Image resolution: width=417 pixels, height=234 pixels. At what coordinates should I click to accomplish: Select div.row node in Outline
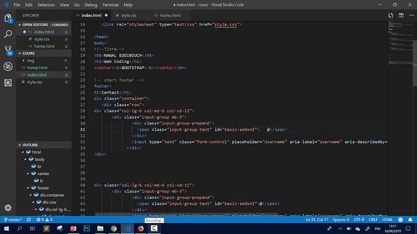(x=50, y=202)
